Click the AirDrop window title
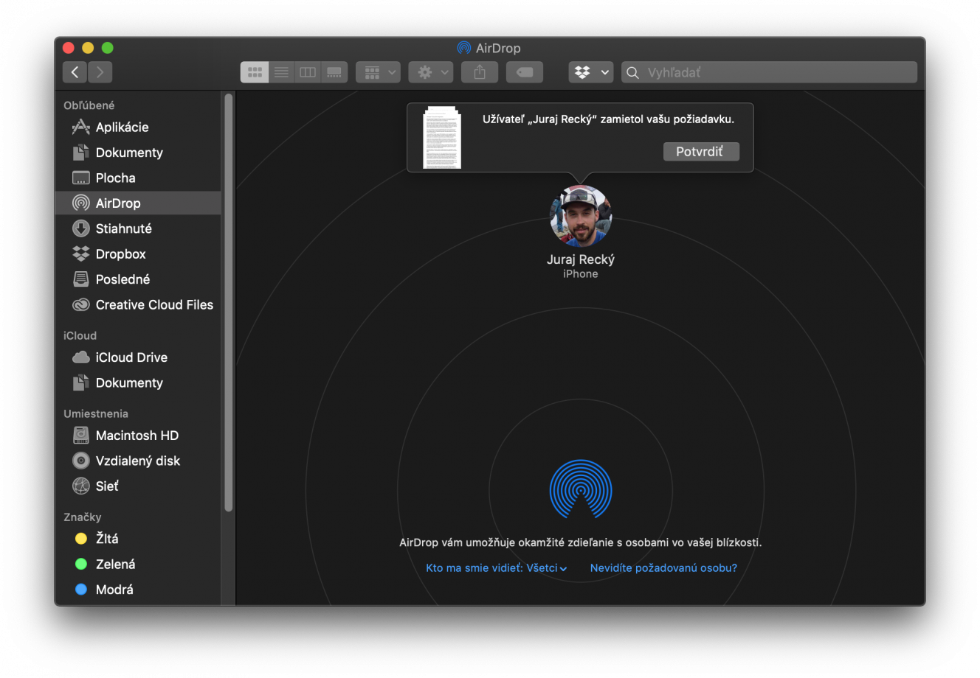 (498, 48)
